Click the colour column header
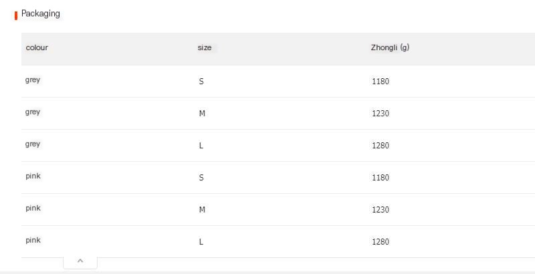The image size is (535, 274). pyautogui.click(x=37, y=48)
